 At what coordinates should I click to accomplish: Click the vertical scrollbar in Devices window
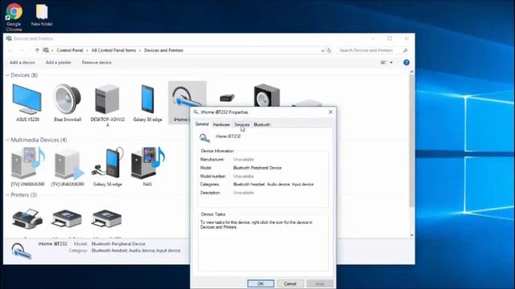(411, 141)
